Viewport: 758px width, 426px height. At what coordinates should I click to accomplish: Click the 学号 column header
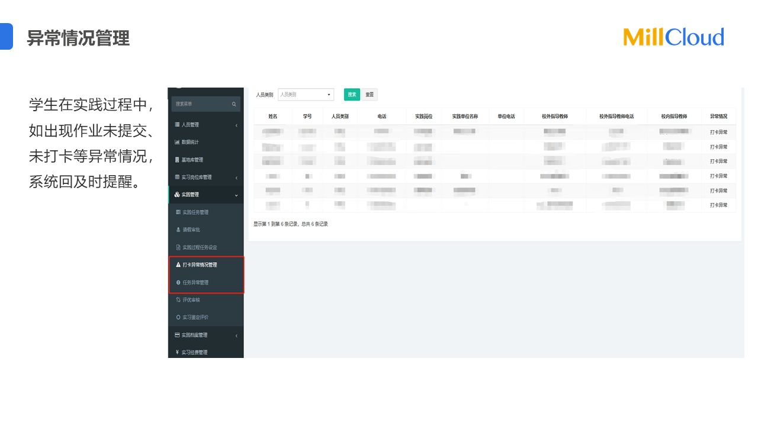pyautogui.click(x=307, y=117)
